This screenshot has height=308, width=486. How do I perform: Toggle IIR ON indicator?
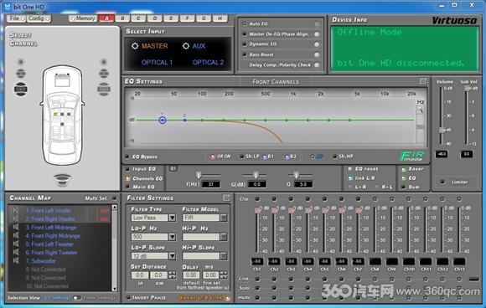[x=212, y=157]
